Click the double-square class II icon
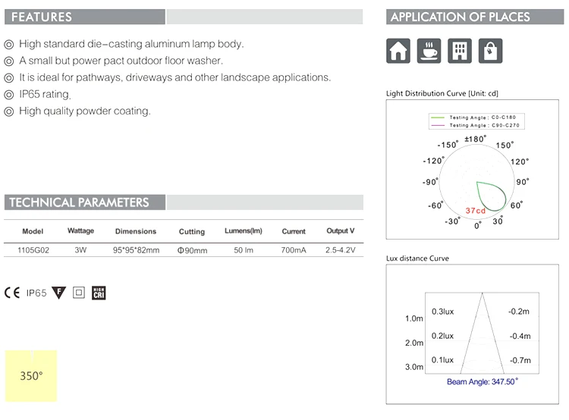Screen dimensions: 569x420 pos(78,293)
